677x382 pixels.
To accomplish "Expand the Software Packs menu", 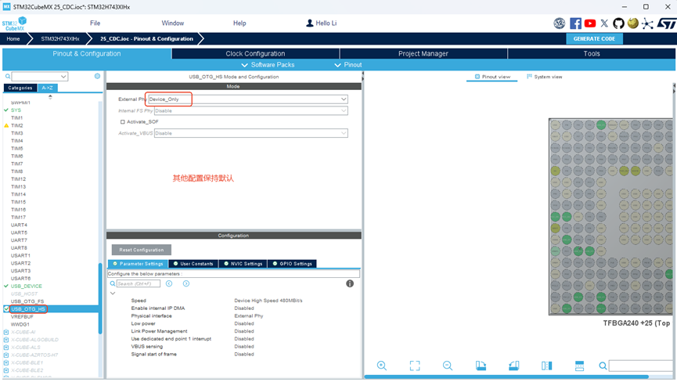I will pyautogui.click(x=268, y=65).
